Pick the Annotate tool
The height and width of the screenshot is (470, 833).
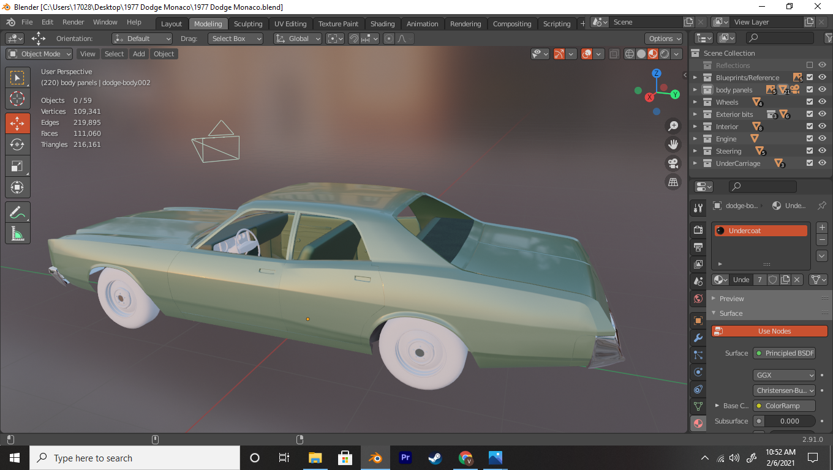click(18, 212)
